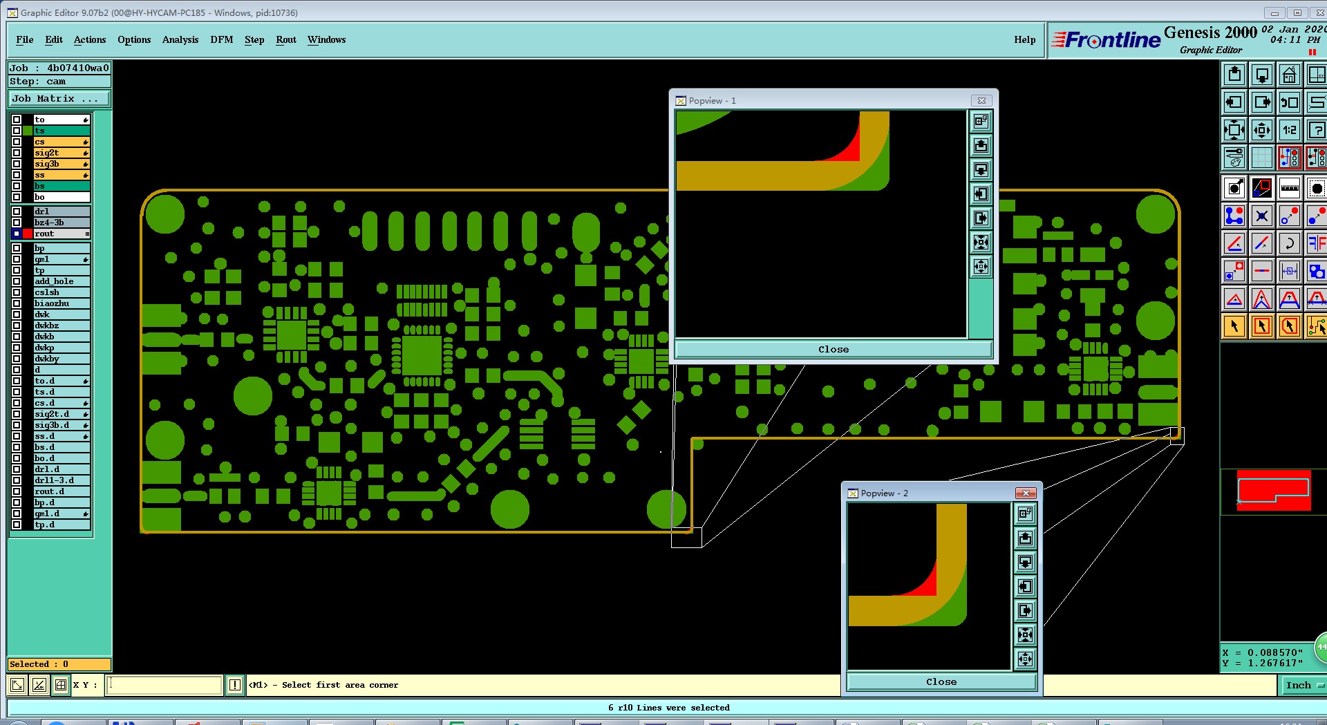Toggle checkbox for the gm1 layer

tap(17, 259)
